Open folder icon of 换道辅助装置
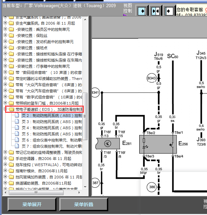This screenshot has width=207, height=215. click(x=11, y=183)
